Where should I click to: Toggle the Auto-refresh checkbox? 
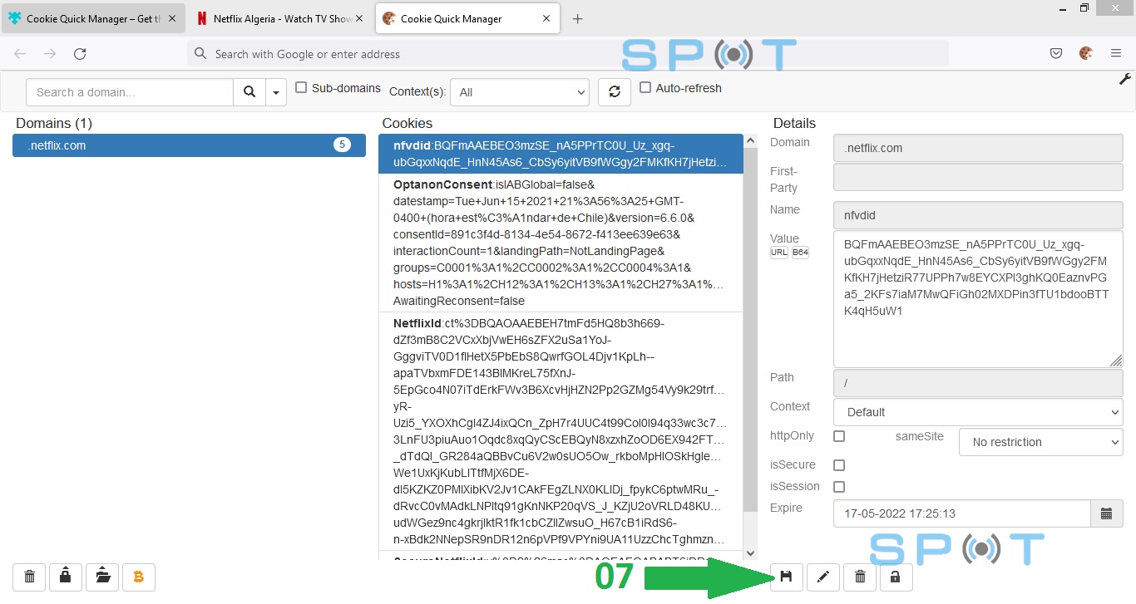(645, 87)
